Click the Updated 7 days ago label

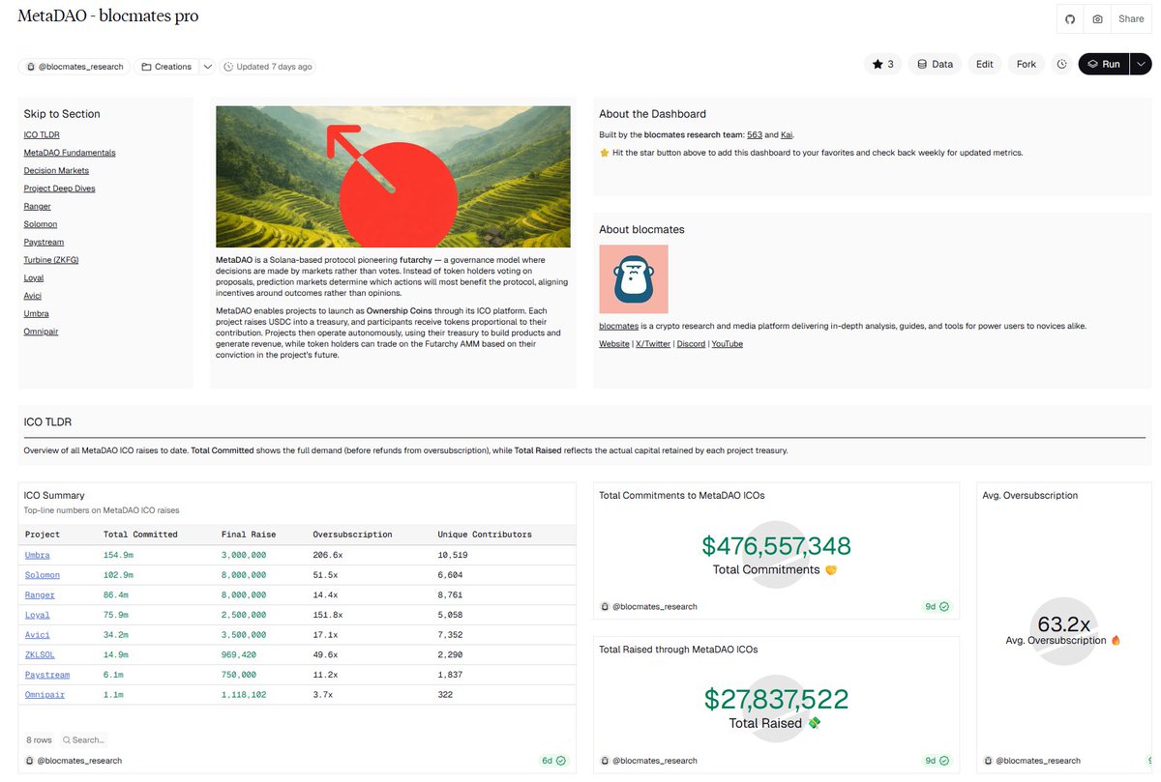(x=267, y=67)
